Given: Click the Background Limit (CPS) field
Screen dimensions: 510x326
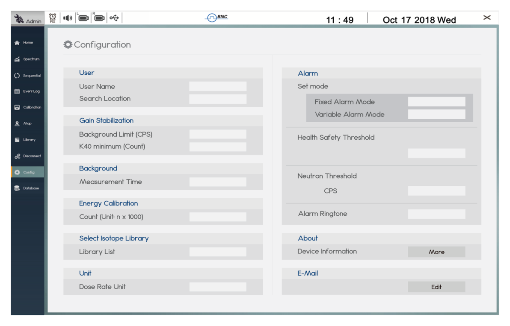Looking at the screenshot, I should [x=218, y=134].
